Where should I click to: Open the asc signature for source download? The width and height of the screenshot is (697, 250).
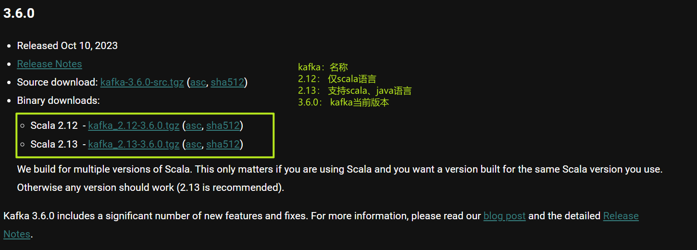(x=198, y=82)
